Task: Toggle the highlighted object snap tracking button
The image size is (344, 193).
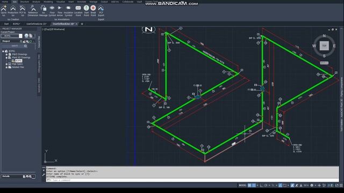Action: click(280, 185)
